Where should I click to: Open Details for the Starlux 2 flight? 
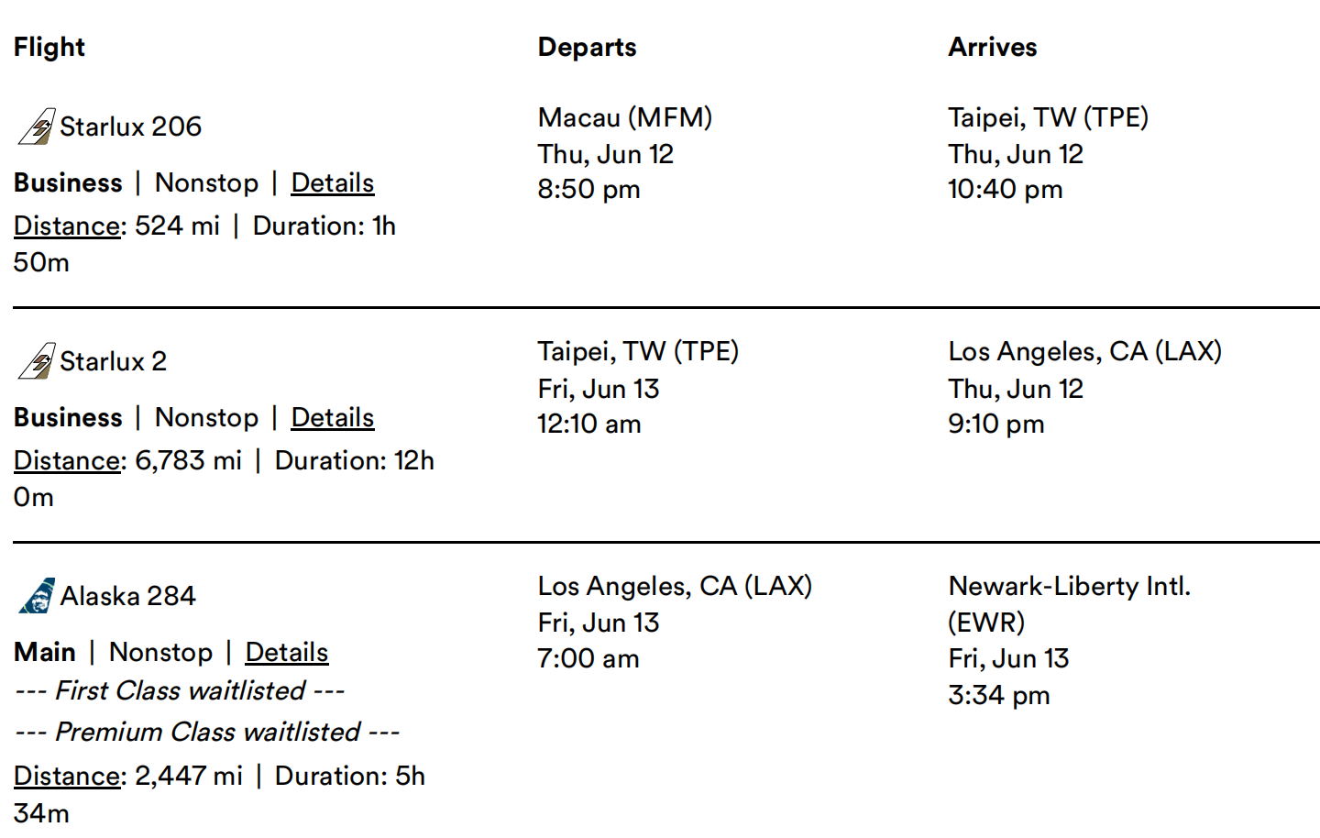tap(332, 418)
